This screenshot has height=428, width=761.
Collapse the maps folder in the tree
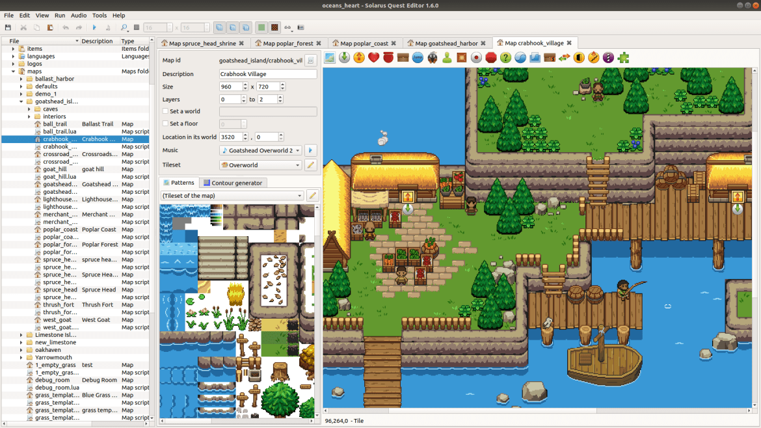pos(13,72)
